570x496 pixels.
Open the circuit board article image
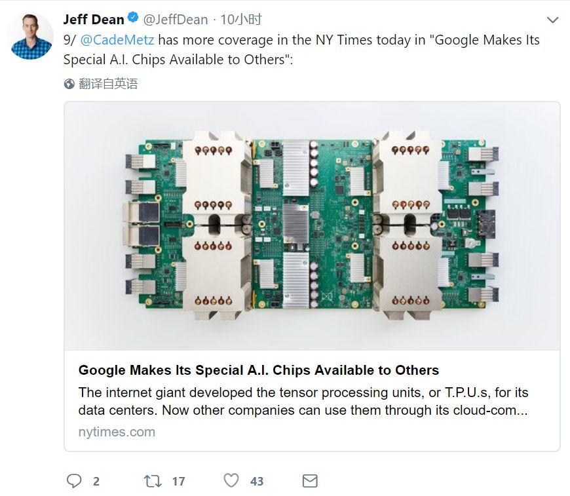point(312,226)
